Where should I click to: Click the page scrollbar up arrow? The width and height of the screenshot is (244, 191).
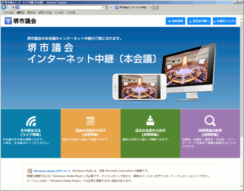[242, 19]
